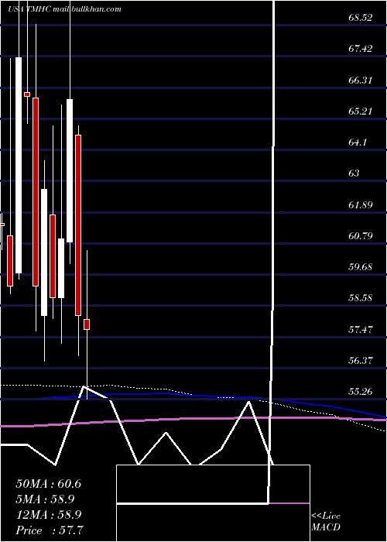Click the tallest white candlestick body
Image resolution: width=387 pixels, height=542 pixels.
click(19, 165)
